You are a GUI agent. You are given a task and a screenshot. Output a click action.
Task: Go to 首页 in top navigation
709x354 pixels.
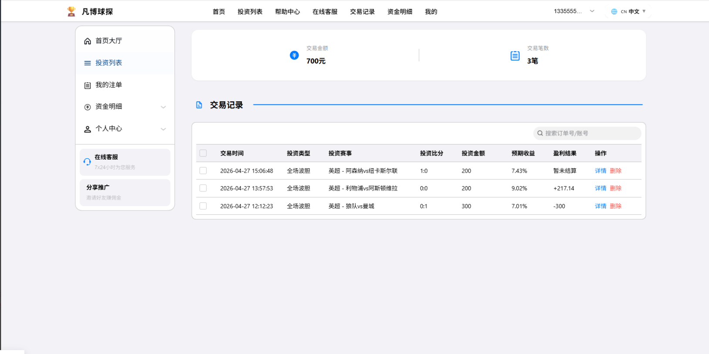[219, 12]
